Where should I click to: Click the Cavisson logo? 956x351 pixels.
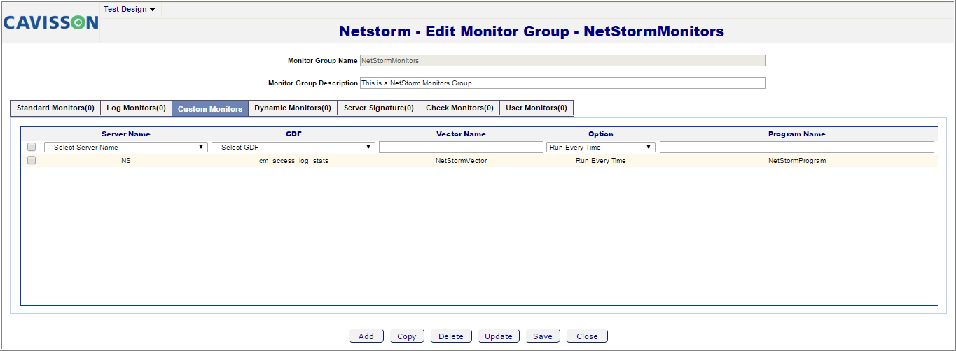[x=50, y=22]
